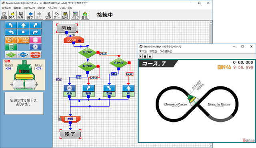
Task: Select the forward arrow movement block
Action: pos(23,25)
